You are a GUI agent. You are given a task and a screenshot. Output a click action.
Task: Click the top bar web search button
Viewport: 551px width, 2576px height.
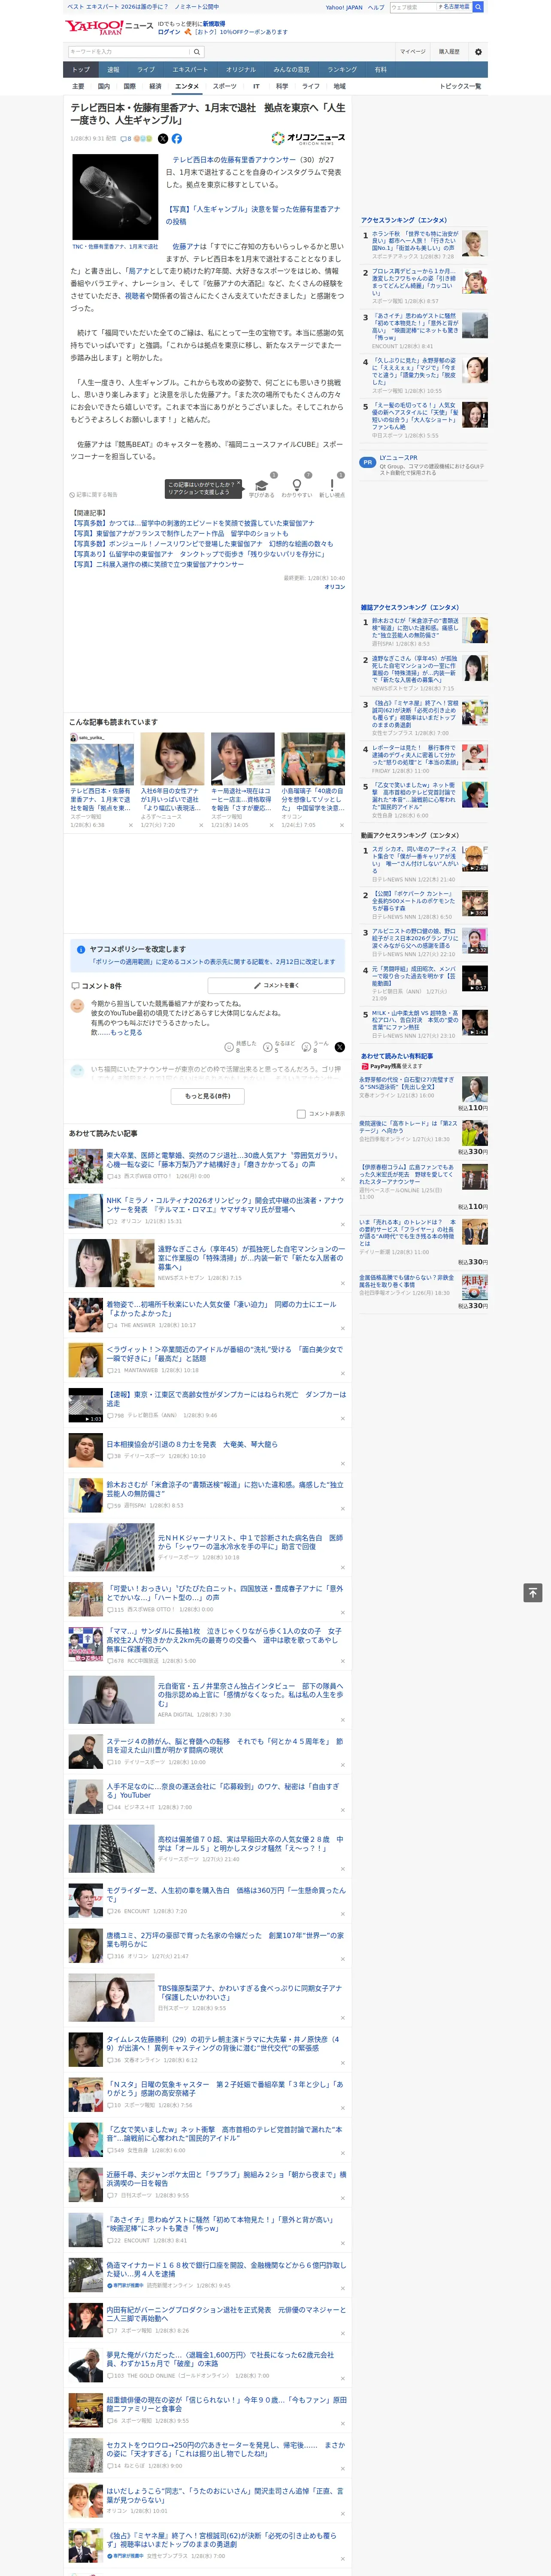pyautogui.click(x=478, y=7)
